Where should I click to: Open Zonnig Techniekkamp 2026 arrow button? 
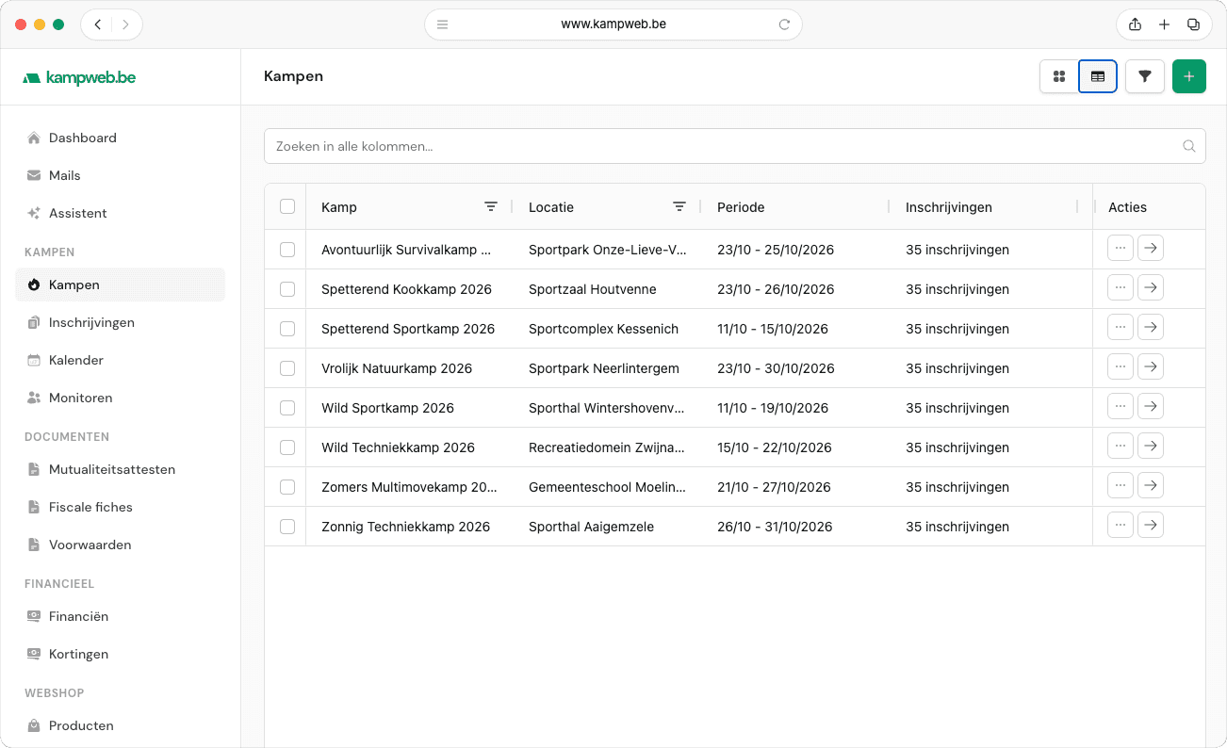(x=1151, y=526)
